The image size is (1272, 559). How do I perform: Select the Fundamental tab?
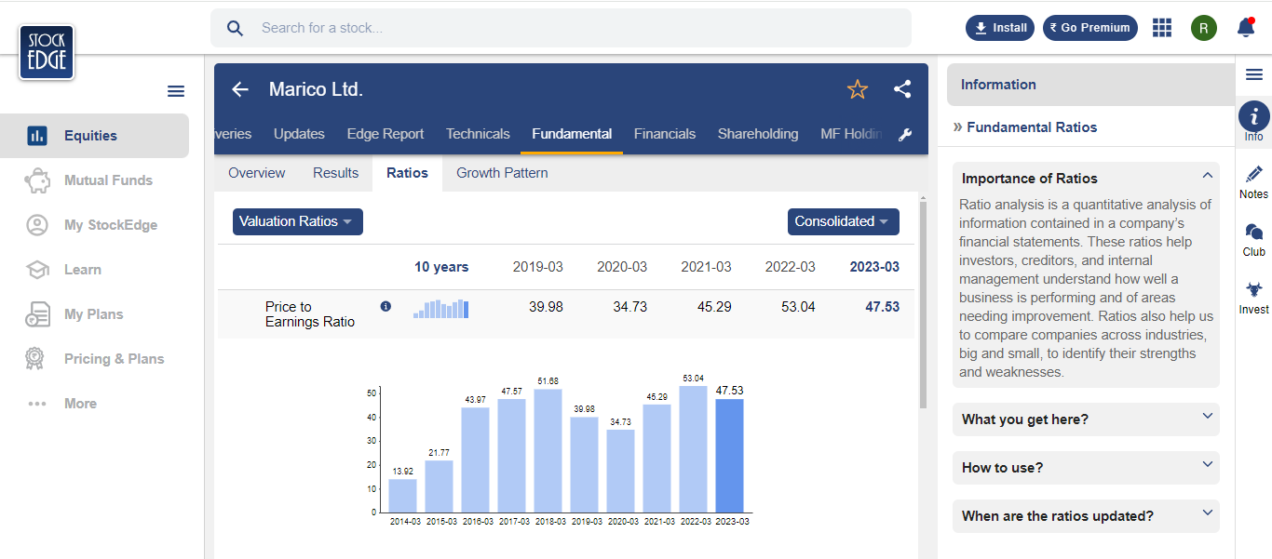coord(572,134)
